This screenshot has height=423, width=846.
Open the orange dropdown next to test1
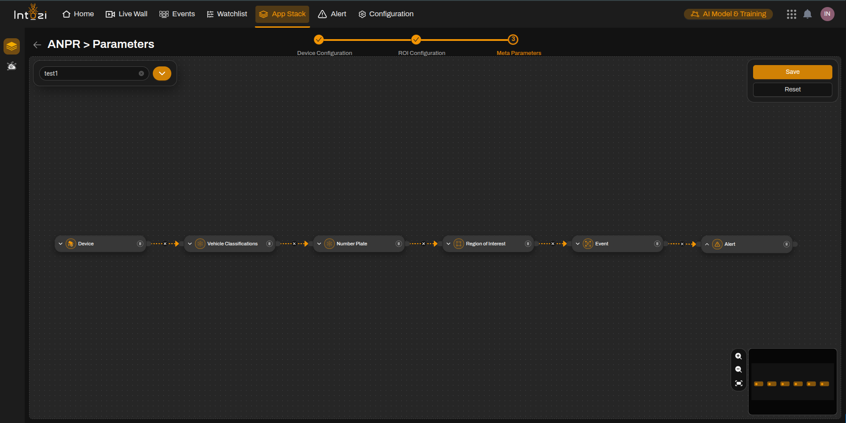pyautogui.click(x=162, y=73)
